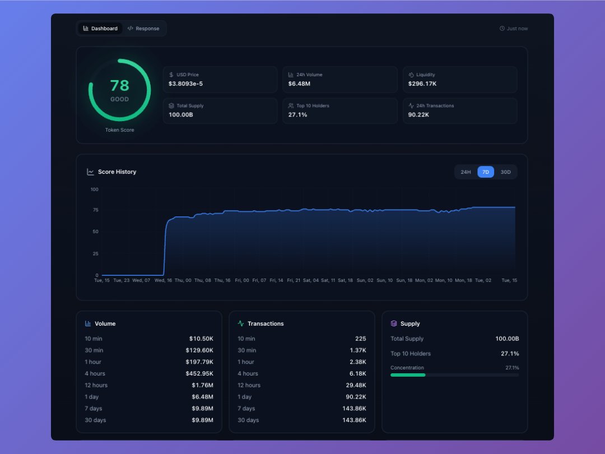Click the 30 min volume value $129.60K
The height and width of the screenshot is (454, 605).
[x=199, y=350]
